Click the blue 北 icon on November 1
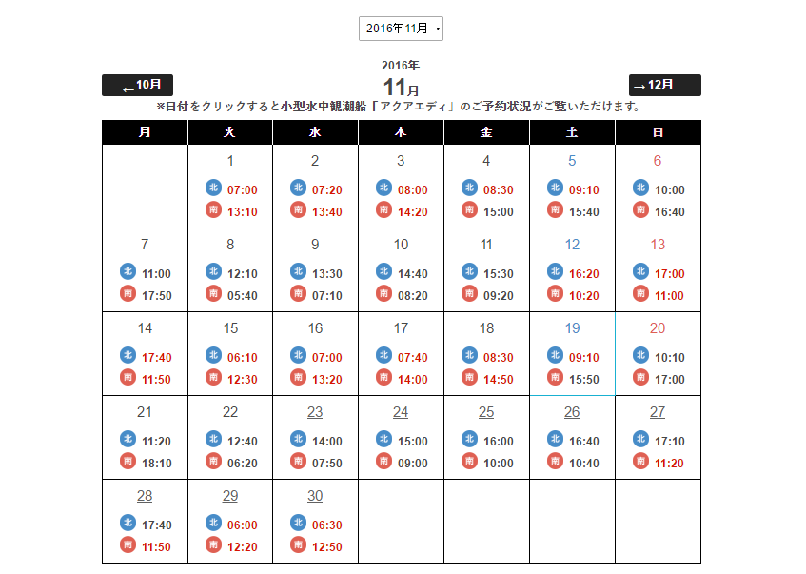Screen dimensions: 806x574 pyautogui.click(x=213, y=188)
